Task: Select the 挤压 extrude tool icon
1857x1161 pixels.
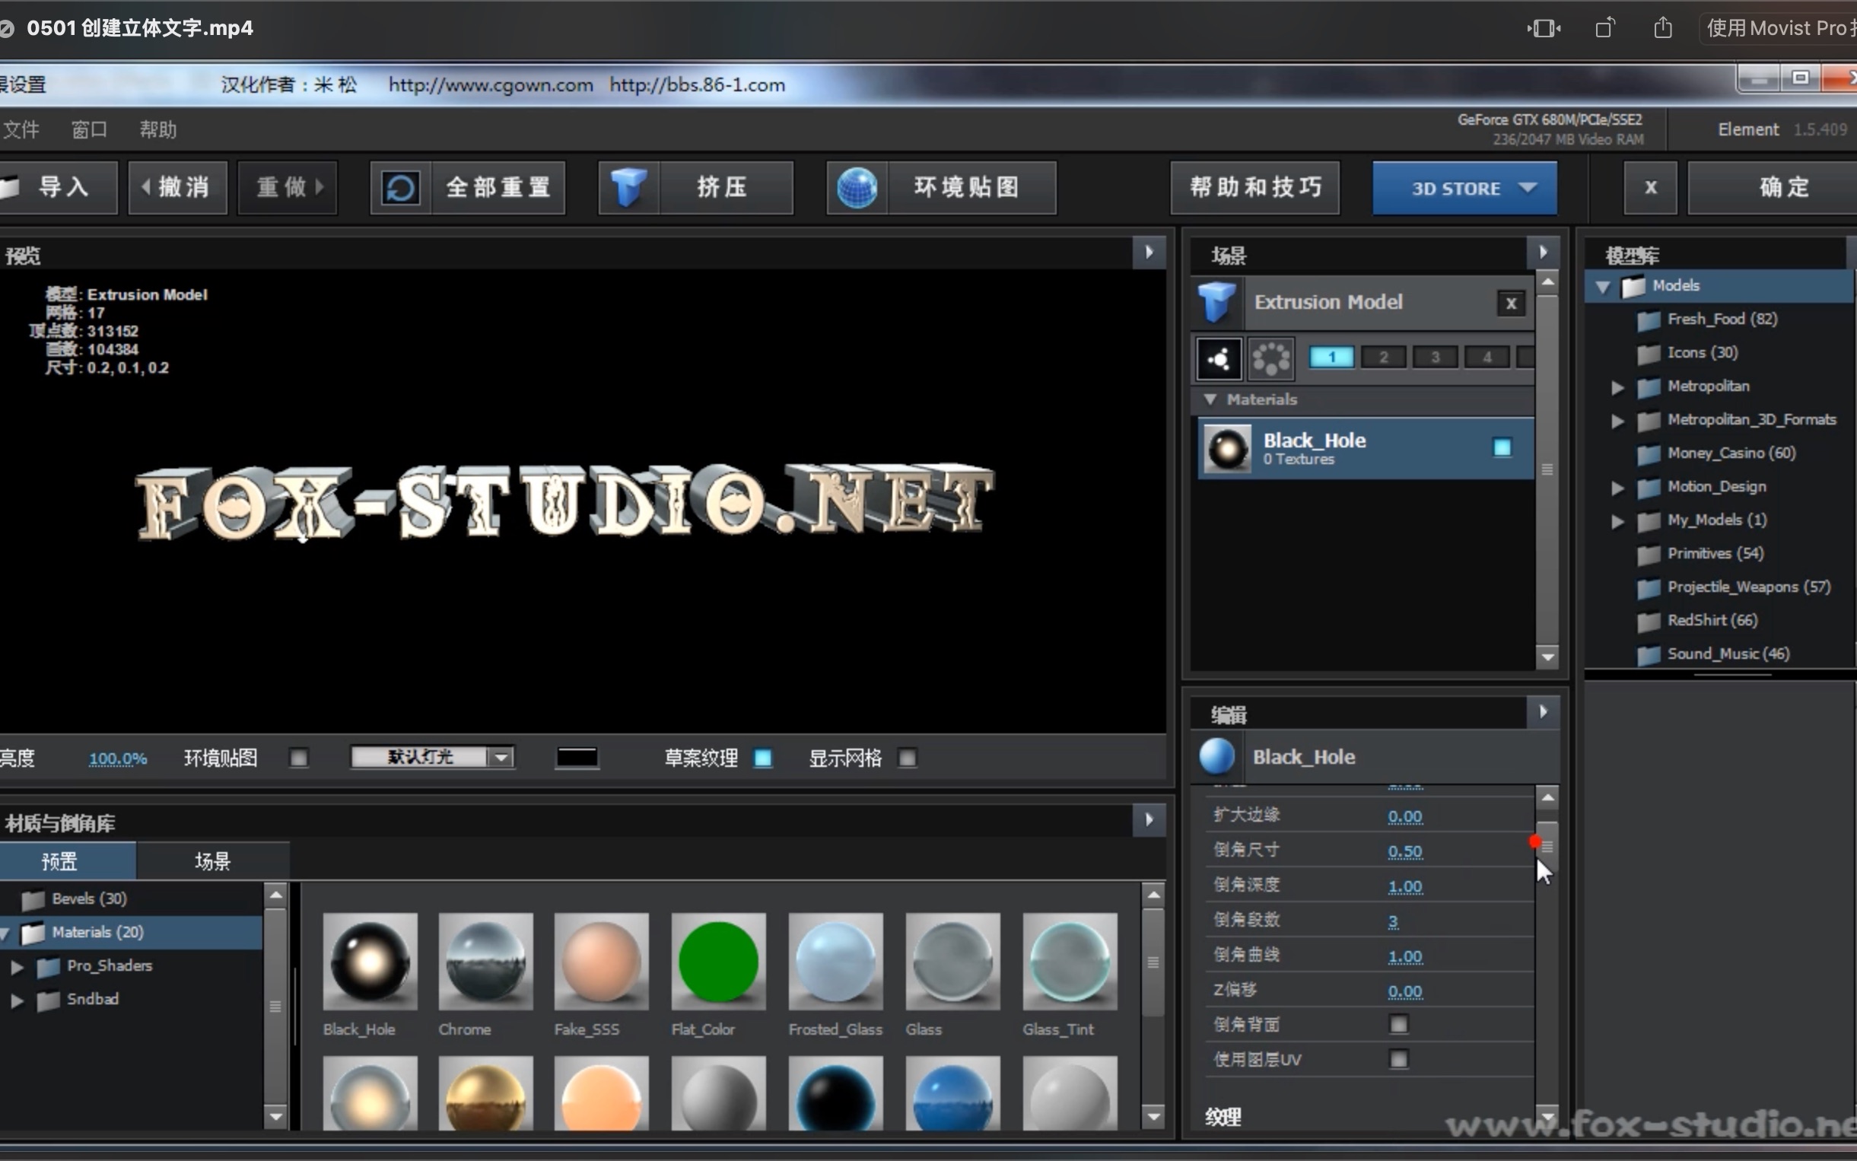Action: pyautogui.click(x=627, y=187)
